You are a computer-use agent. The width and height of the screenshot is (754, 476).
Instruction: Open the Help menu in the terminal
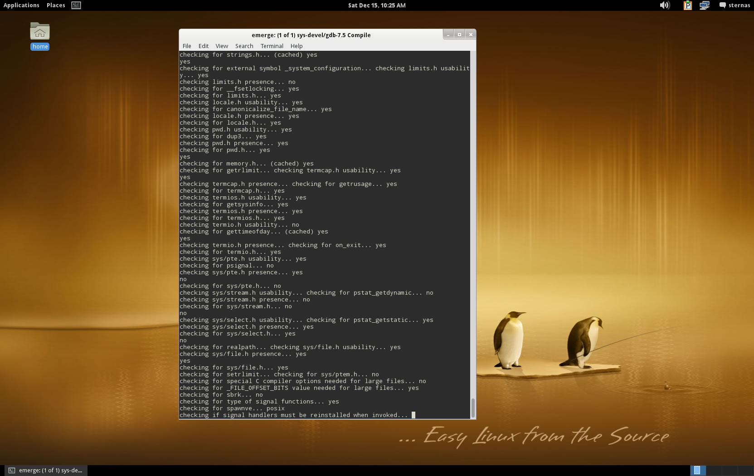pos(297,46)
